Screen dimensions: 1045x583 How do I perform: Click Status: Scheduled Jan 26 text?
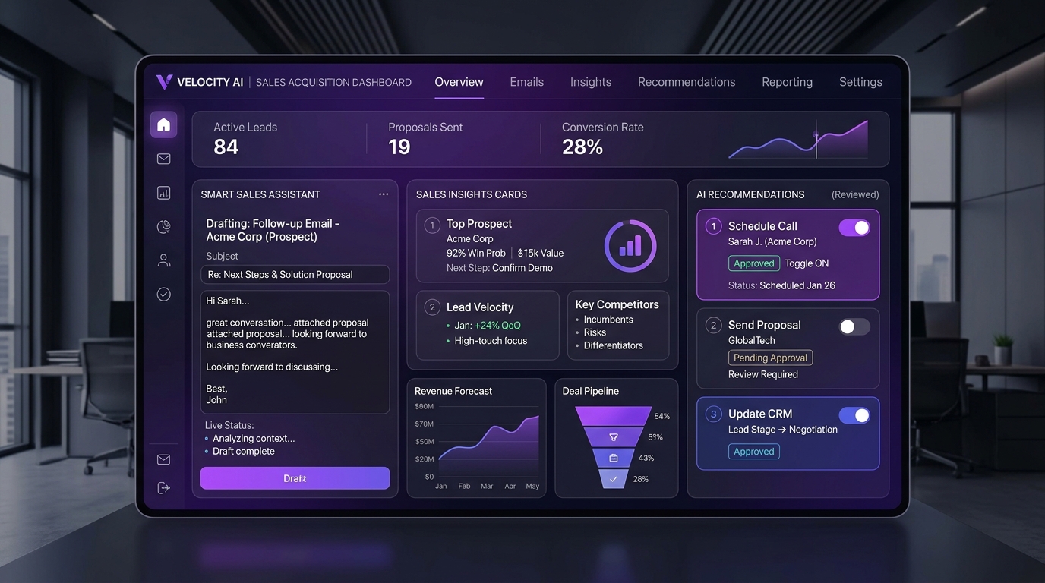pyautogui.click(x=781, y=285)
